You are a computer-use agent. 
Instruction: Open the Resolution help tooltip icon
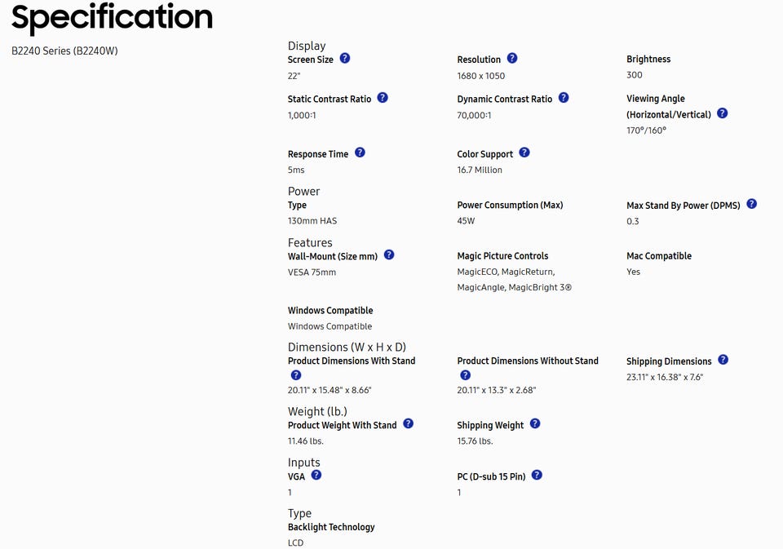coord(512,59)
